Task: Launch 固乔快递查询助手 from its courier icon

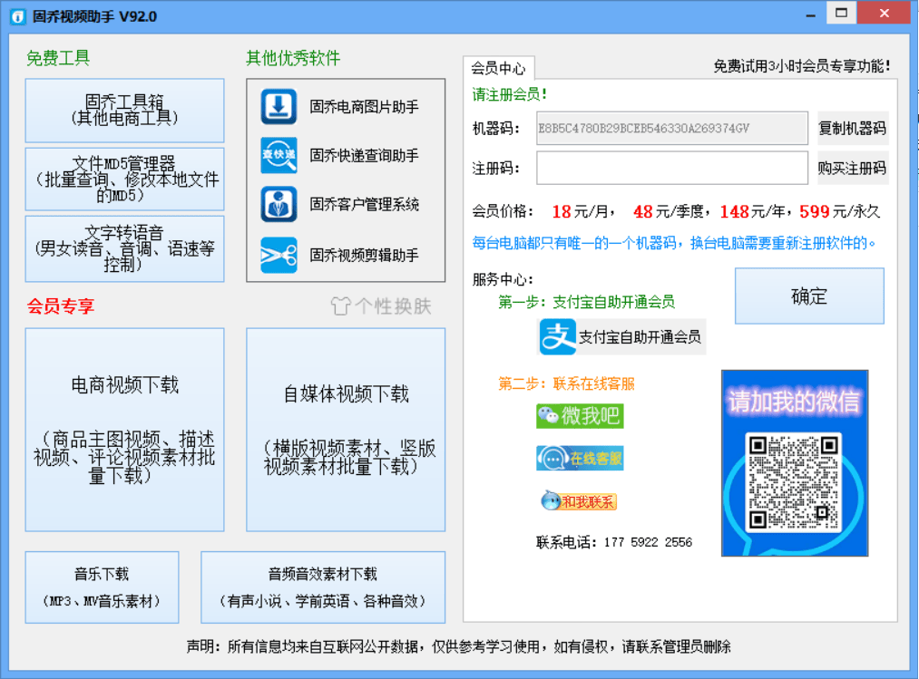Action: click(x=279, y=155)
